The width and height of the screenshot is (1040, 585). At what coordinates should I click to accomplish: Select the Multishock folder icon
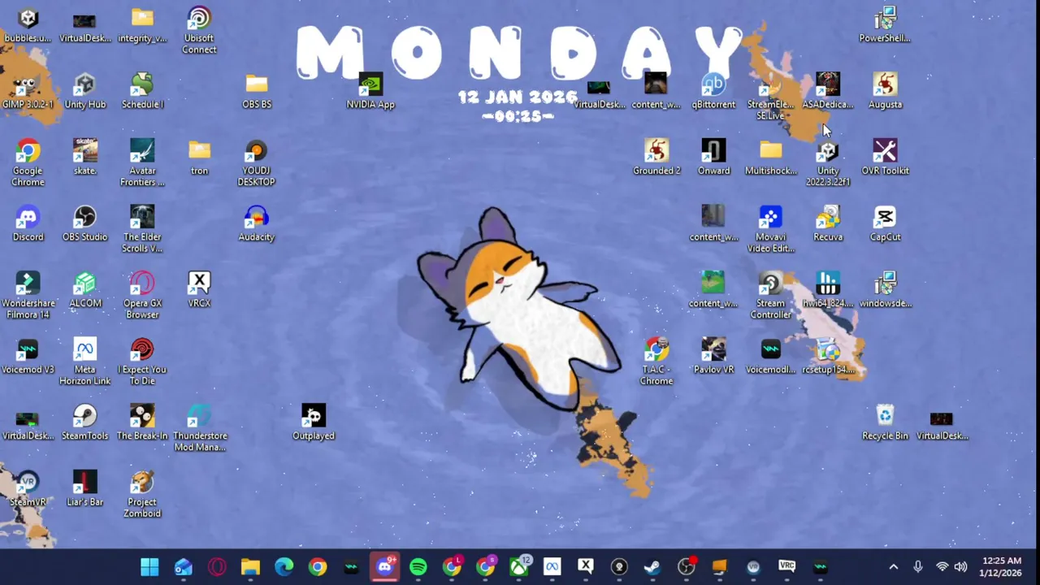pos(770,157)
